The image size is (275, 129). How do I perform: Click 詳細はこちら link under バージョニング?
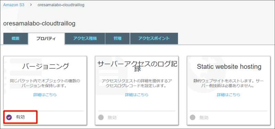point(45,95)
